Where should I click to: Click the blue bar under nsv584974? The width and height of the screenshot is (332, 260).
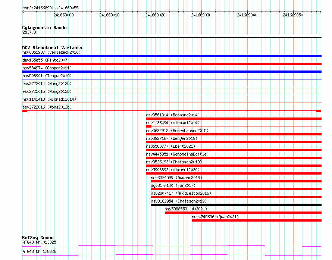pos(172,72)
